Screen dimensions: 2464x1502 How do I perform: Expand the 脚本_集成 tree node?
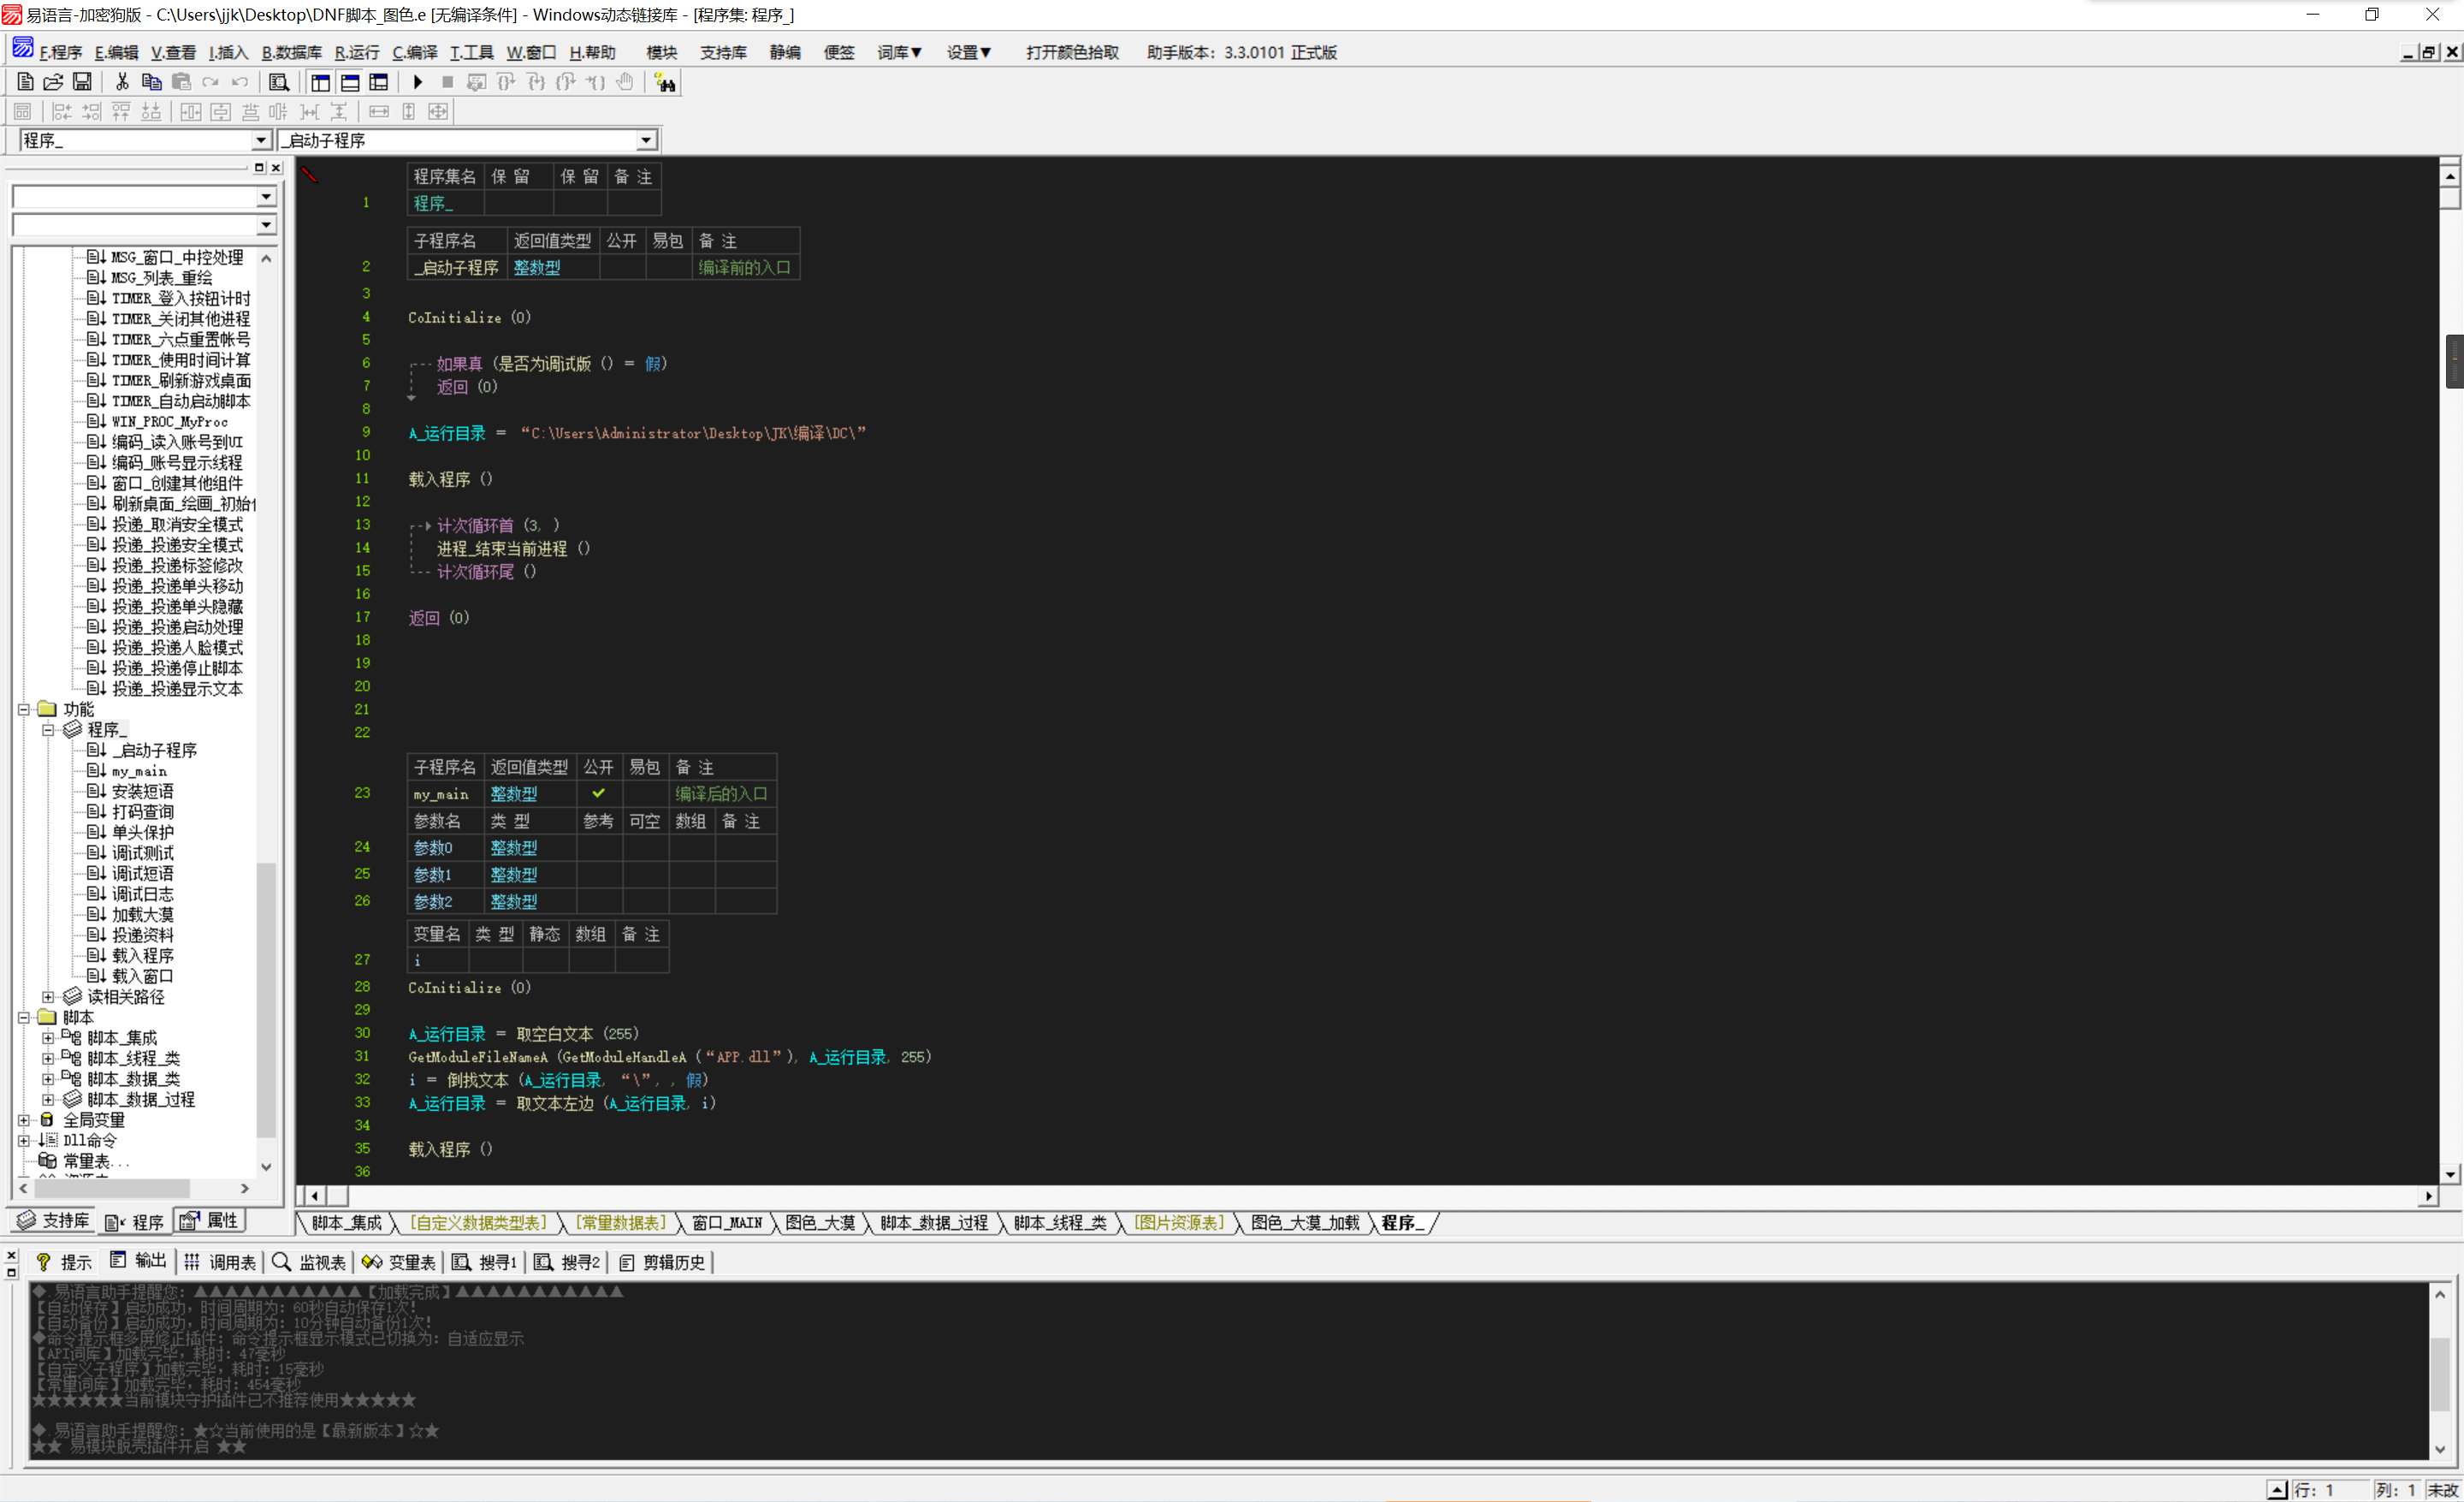48,1038
